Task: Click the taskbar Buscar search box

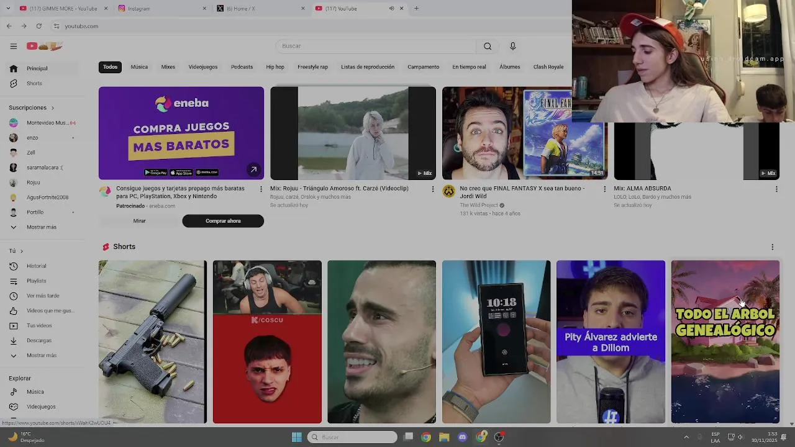Action: coord(352,437)
